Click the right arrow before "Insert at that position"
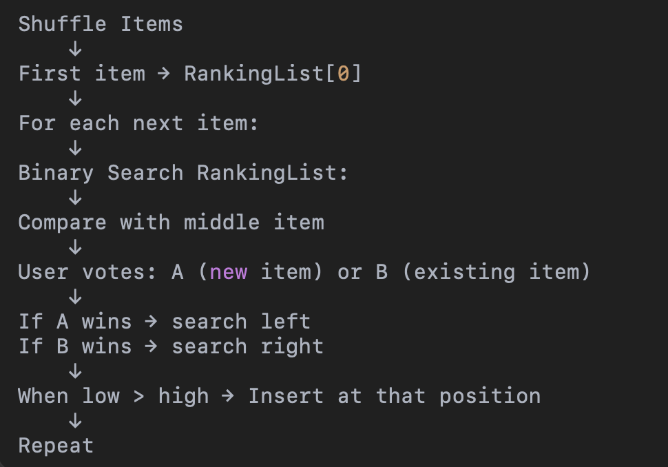Image resolution: width=668 pixels, height=467 pixels. click(x=228, y=396)
